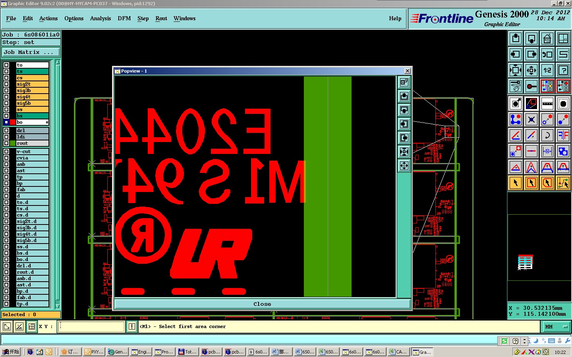572x357 pixels.
Task: Toggle the checkbox for layer sig5b
Action: pyautogui.click(x=6, y=103)
